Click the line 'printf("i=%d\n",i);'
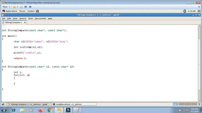The height and width of the screenshot is (113, 202). point(28,53)
